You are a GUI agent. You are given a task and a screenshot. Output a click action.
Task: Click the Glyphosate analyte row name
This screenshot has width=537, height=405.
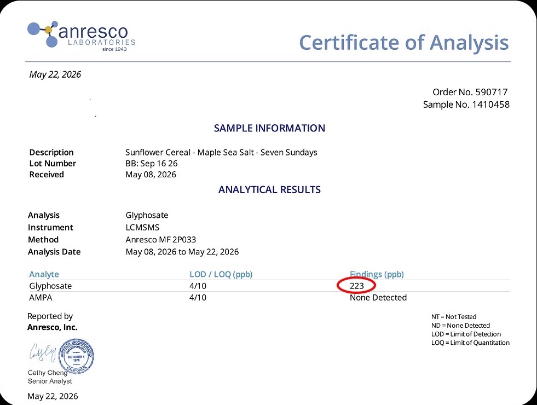pyautogui.click(x=50, y=286)
